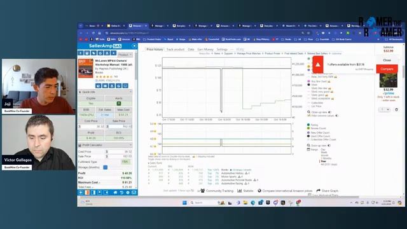Open the Product dropdown in SellerAmp
The image size is (407, 229).
click(125, 55)
